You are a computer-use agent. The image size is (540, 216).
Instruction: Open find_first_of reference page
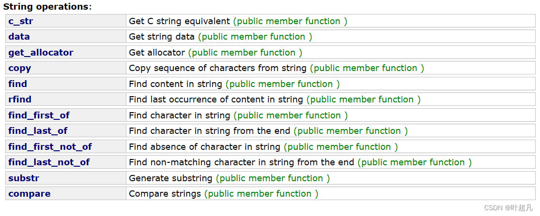39,115
